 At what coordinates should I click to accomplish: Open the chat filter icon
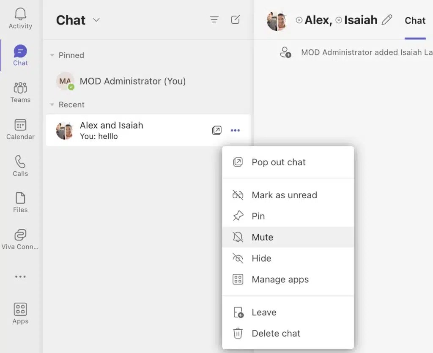click(x=214, y=19)
